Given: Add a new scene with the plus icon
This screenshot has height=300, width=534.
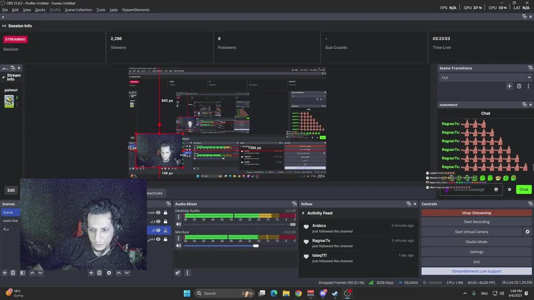Looking at the screenshot, I should click(x=5, y=273).
